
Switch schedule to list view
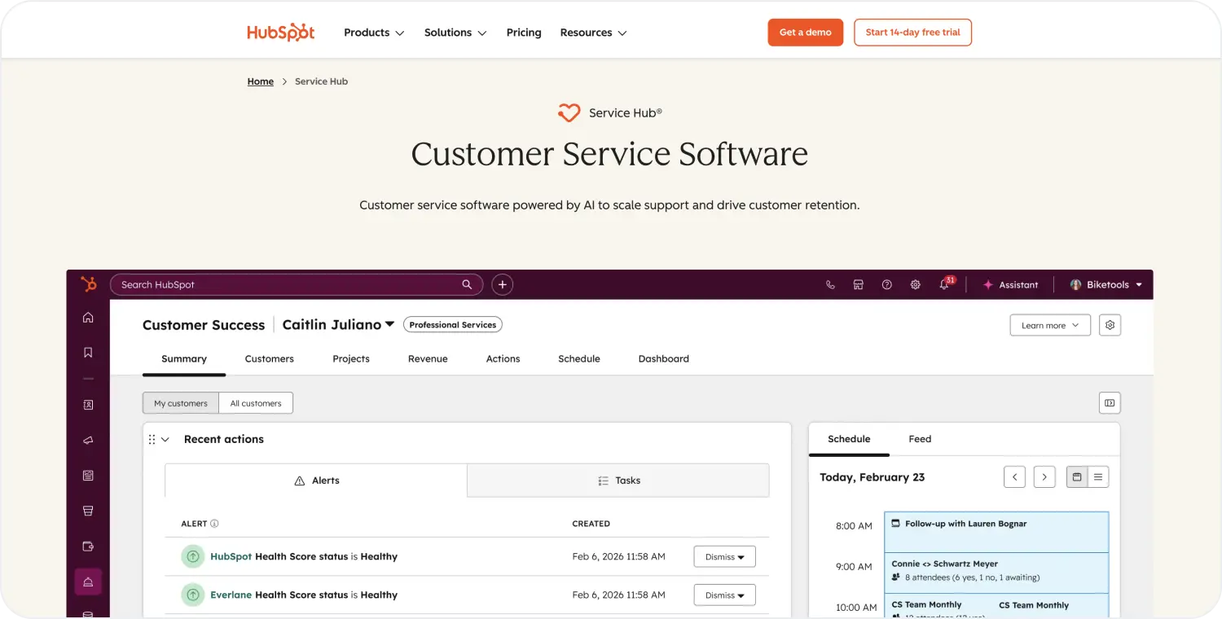point(1098,477)
